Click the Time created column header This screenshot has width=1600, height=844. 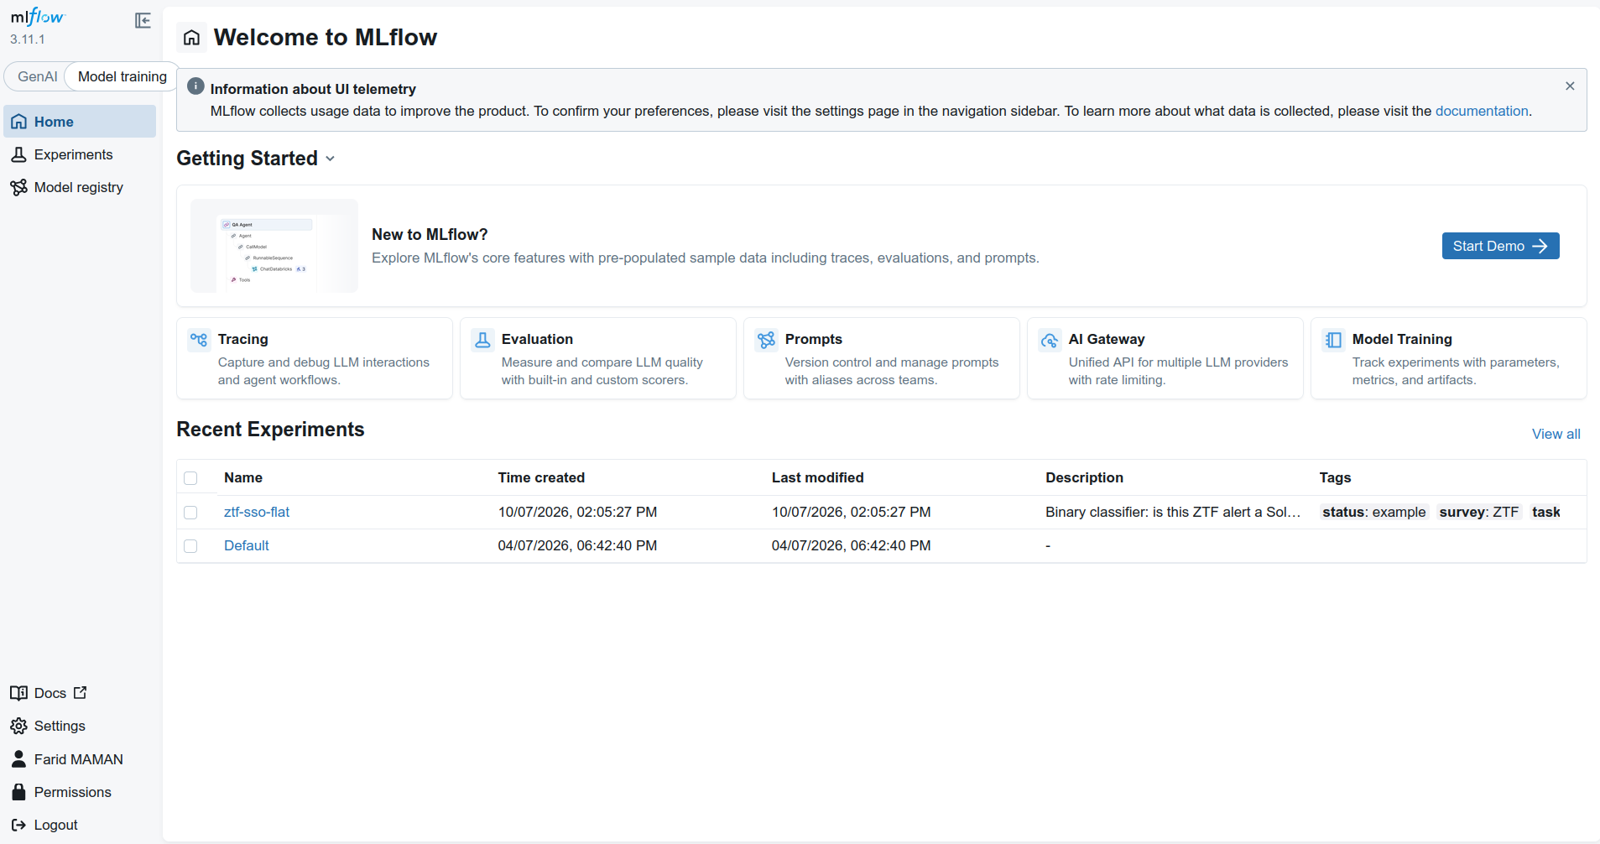pos(541,477)
